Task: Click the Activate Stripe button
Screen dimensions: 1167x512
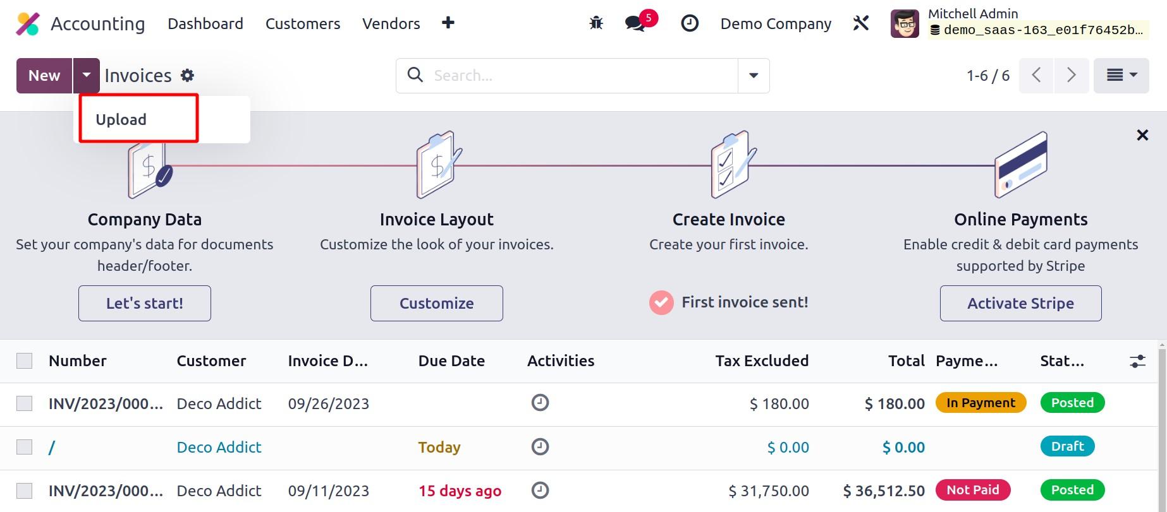Action: (x=1020, y=304)
